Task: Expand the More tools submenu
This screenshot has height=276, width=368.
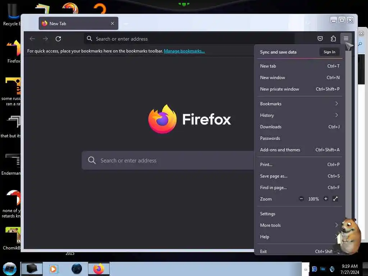Action: [x=300, y=225]
